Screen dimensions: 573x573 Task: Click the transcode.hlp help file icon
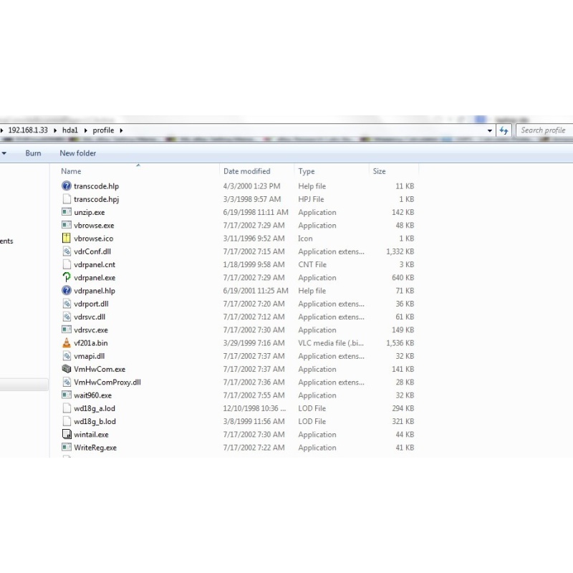[67, 186]
